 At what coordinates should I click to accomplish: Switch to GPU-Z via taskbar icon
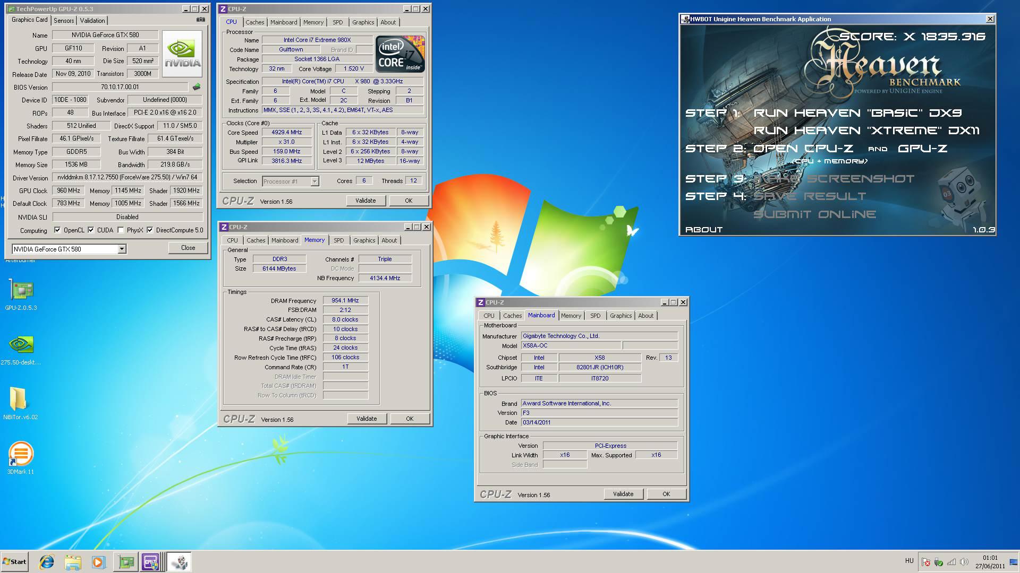[x=126, y=562]
